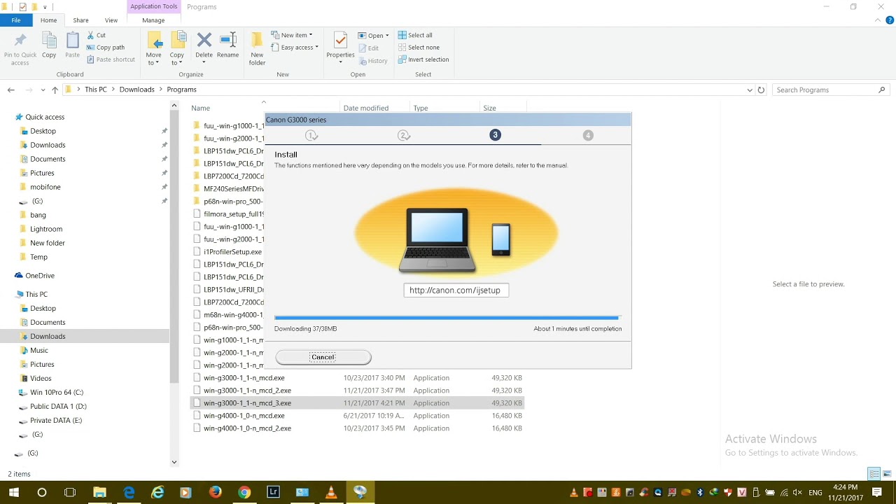The image size is (896, 504).
Task: Open the File menu tab
Action: point(15,20)
